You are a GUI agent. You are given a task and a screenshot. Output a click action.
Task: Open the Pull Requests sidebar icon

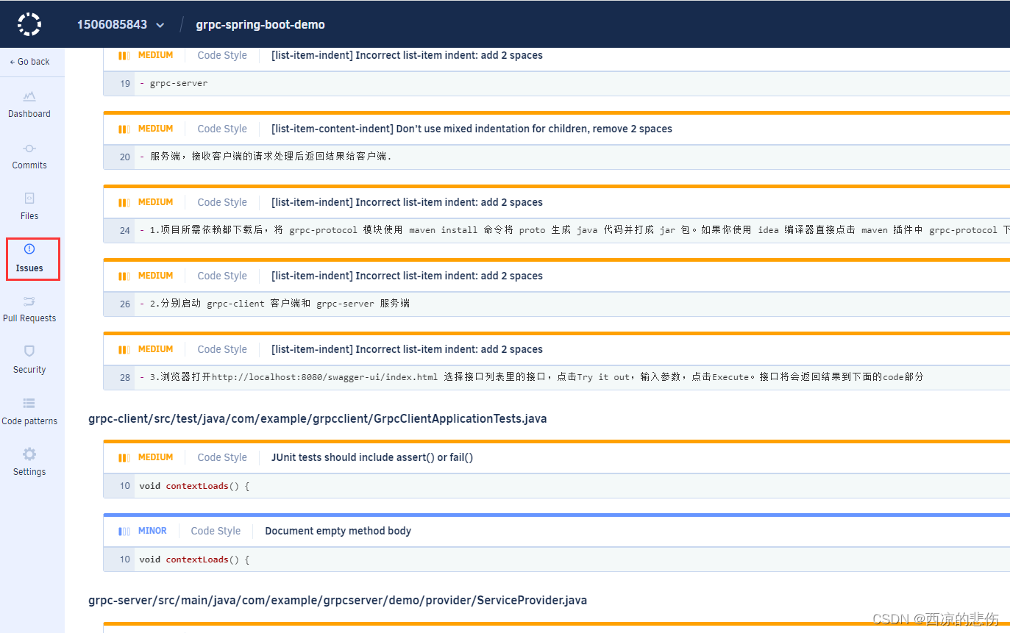point(29,301)
